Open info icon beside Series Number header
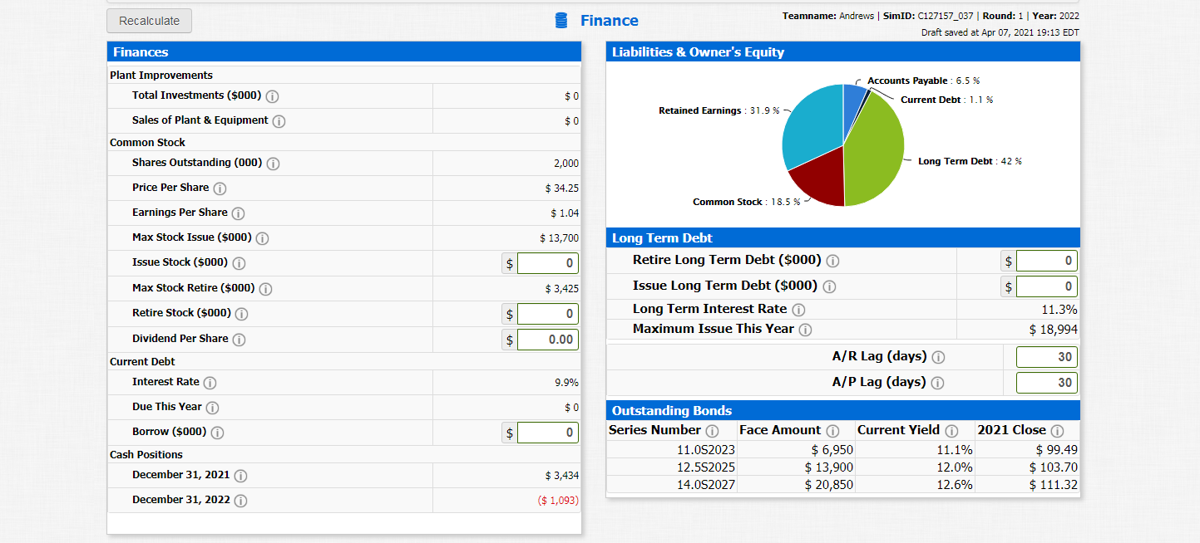Viewport: 1200px width, 543px height. [712, 431]
